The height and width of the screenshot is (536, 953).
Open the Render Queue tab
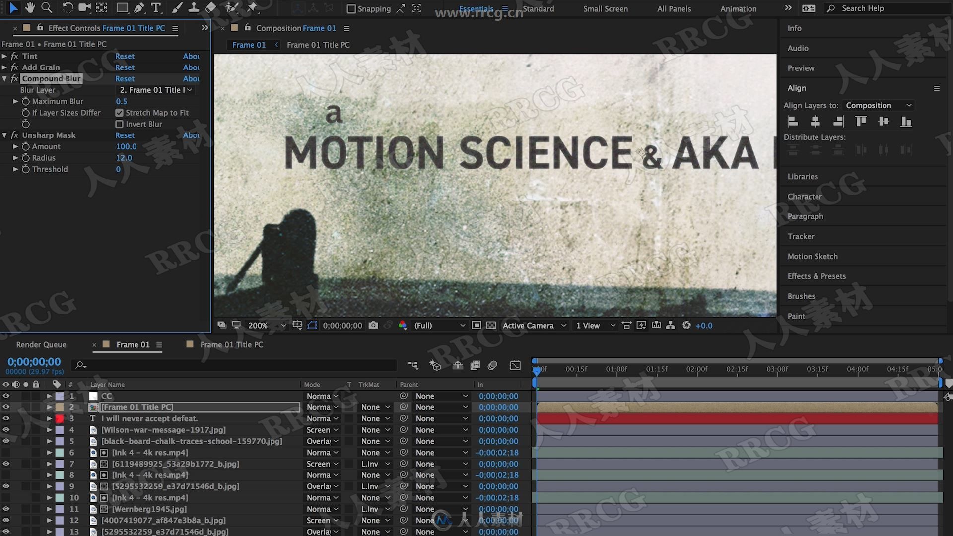coord(41,344)
